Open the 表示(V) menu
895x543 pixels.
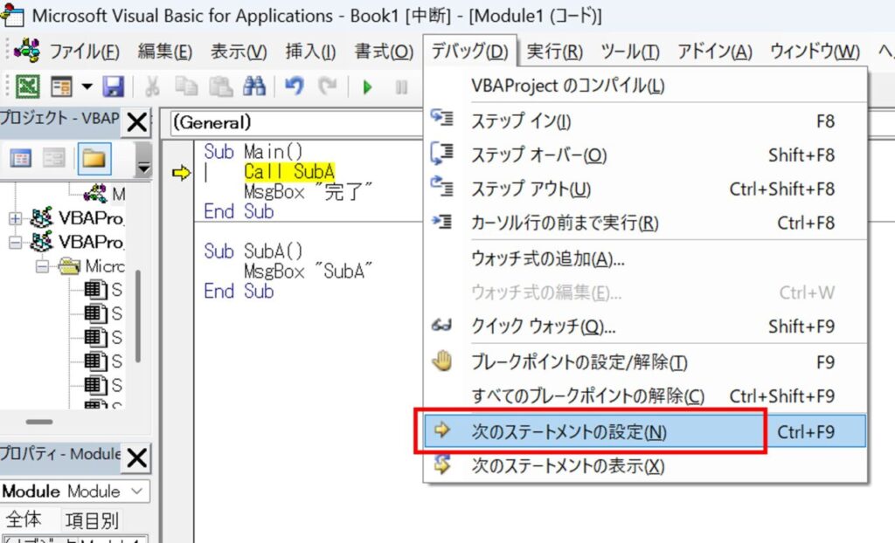click(239, 52)
